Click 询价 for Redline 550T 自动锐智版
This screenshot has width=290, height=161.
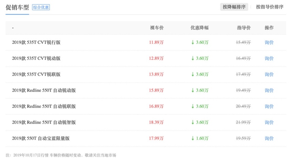tap(269, 122)
